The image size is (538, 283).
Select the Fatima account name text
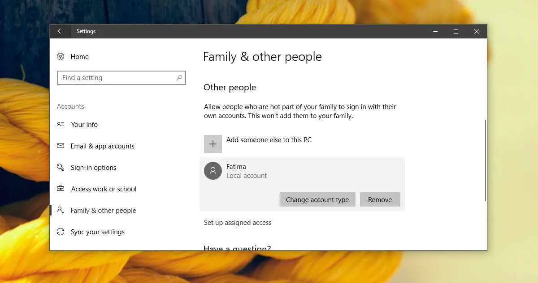pos(236,167)
